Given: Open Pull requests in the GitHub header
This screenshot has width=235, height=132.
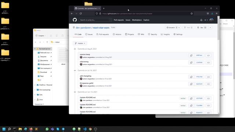Looking at the screenshot, I should 119,20.
